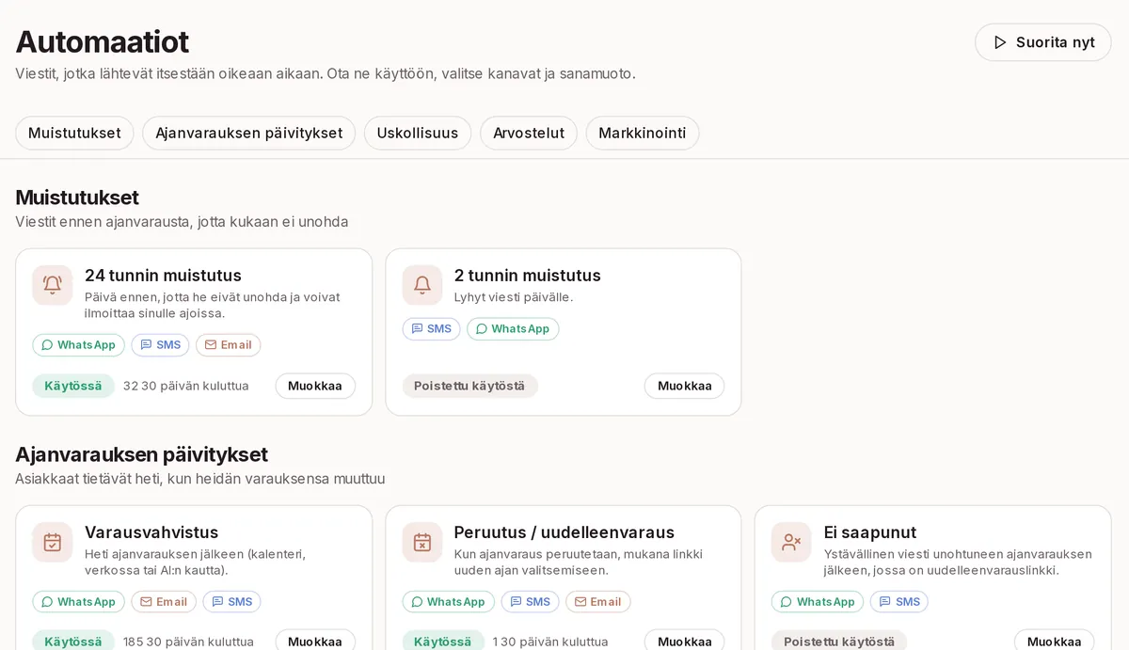Select Email chip in Peruutus / uudelleenvaraus card
1129x650 pixels.
[598, 602]
